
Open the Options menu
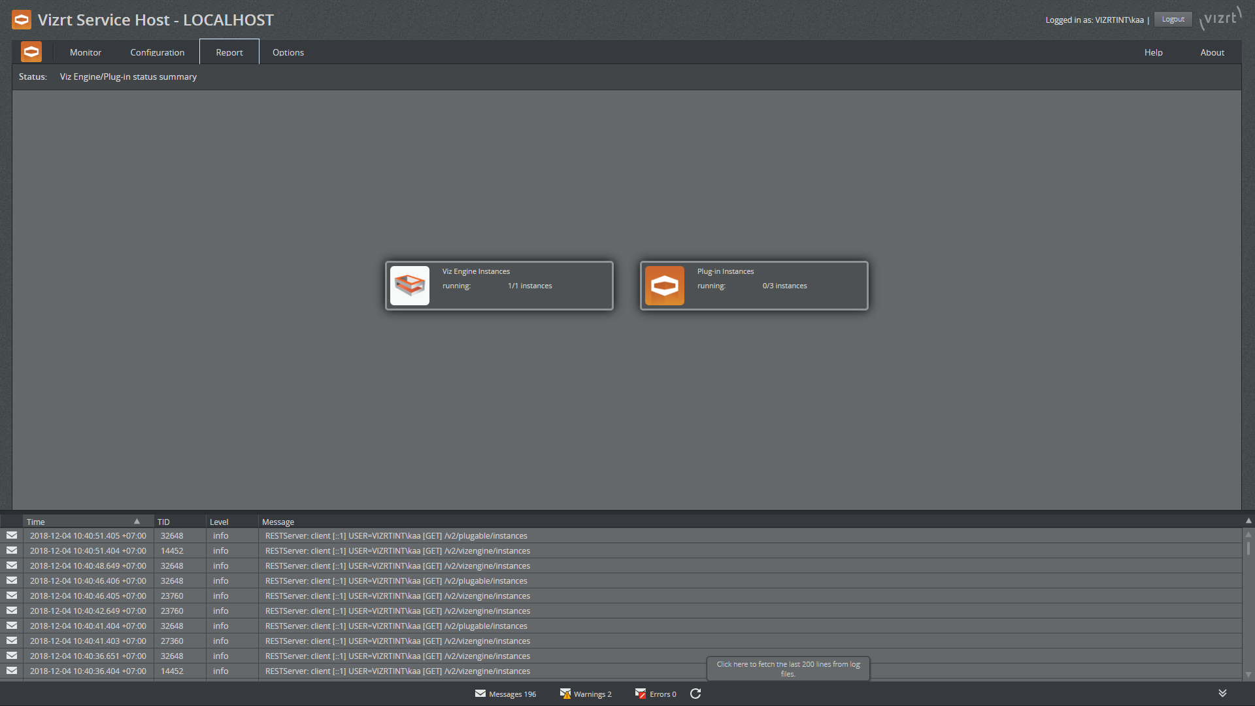[x=288, y=52]
